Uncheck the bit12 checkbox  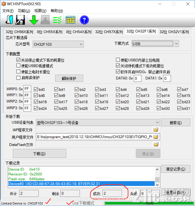pyautogui.click(x=118, y=95)
